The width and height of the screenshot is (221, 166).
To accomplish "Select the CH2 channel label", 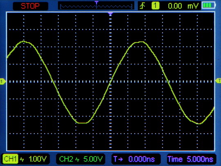I will (x=66, y=159).
